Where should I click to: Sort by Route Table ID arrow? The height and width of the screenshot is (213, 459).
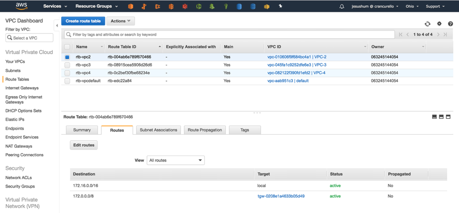(160, 47)
